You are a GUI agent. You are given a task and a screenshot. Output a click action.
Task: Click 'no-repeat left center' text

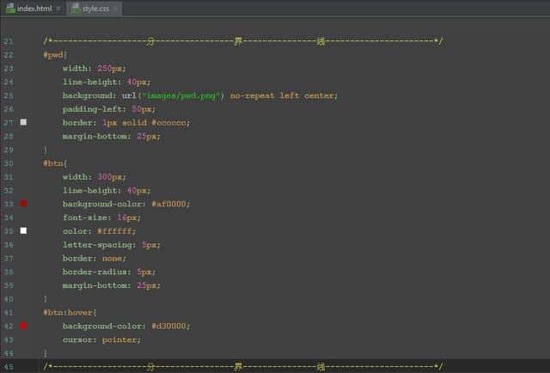pos(282,95)
